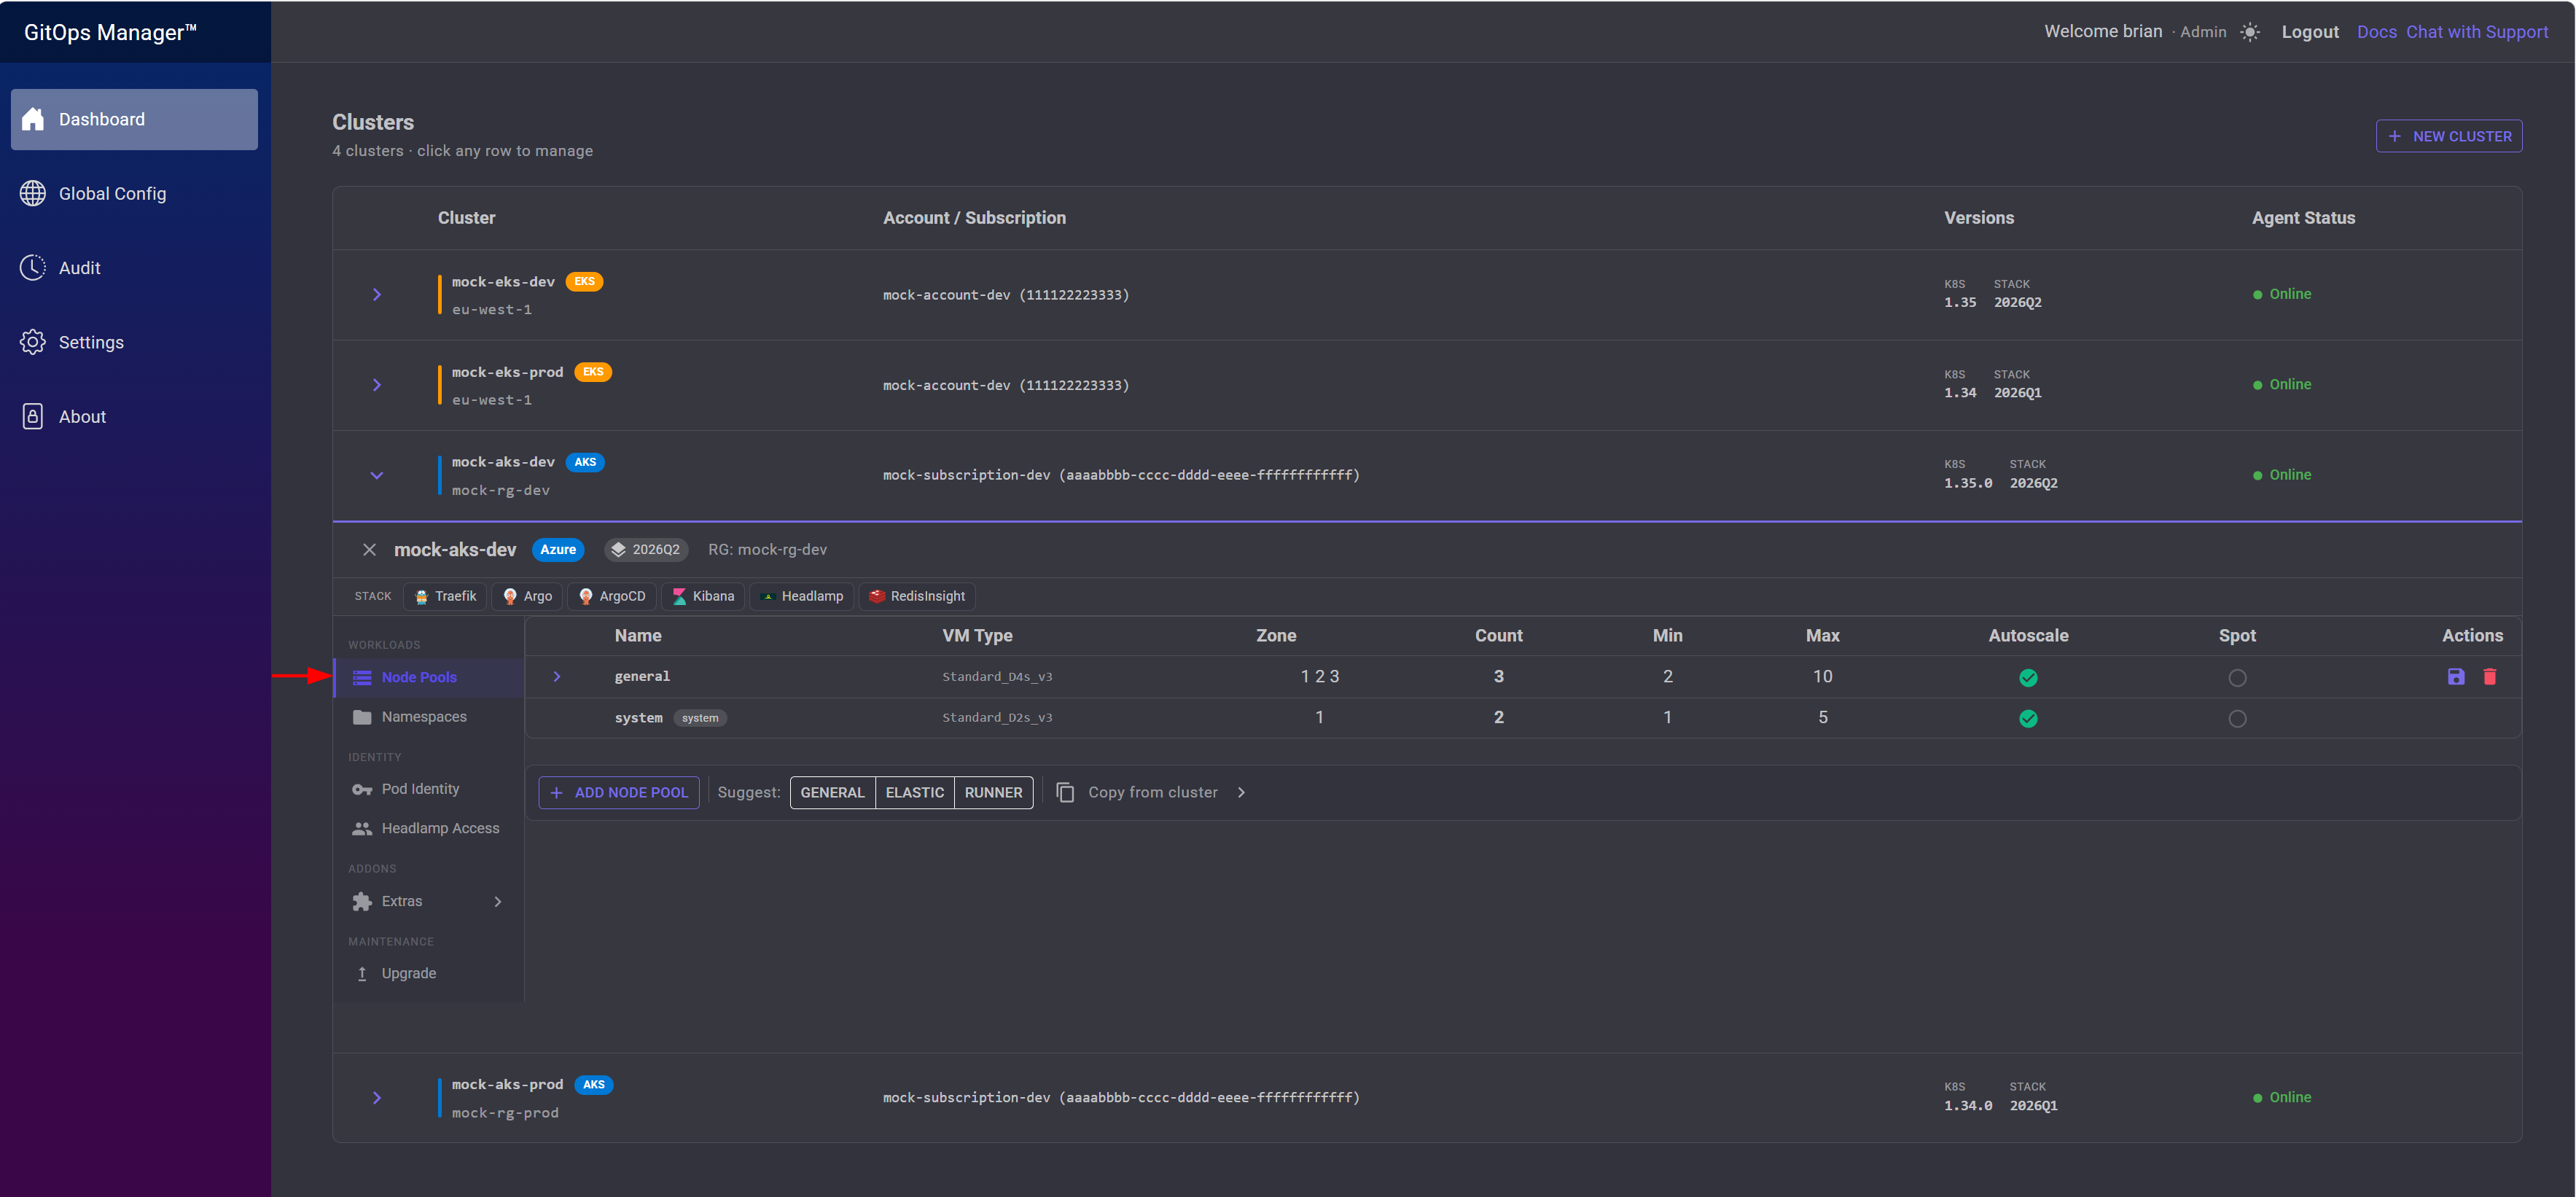Click the Upgrade arrow icon
The height and width of the screenshot is (1197, 2576).
coord(362,973)
